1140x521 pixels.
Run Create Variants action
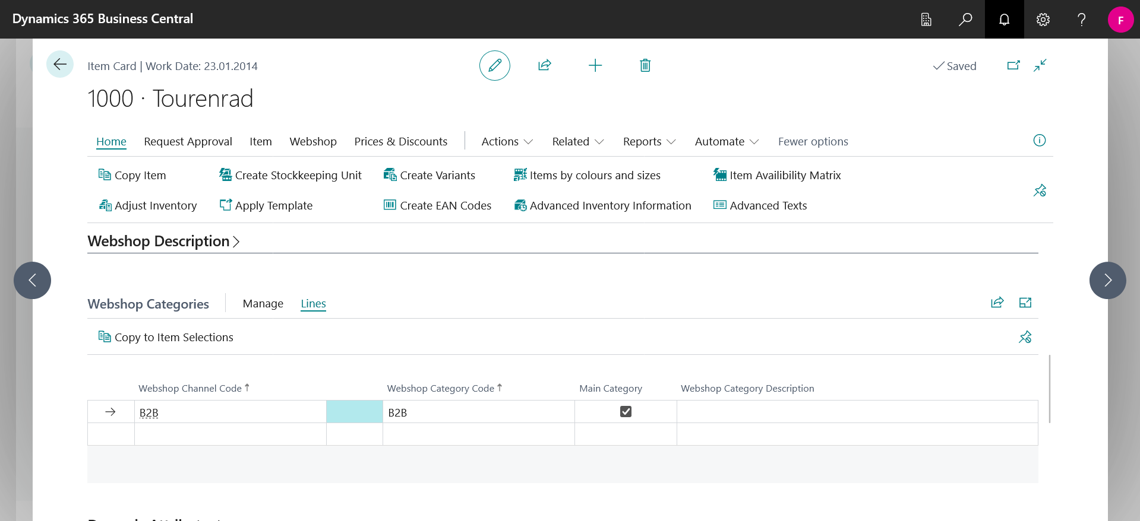tap(429, 175)
